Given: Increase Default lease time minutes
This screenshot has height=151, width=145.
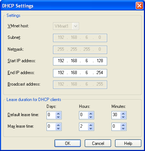Looking at the screenshot, I should click(x=123, y=114).
